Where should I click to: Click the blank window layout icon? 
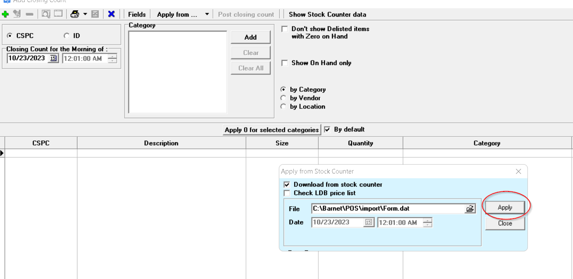click(58, 14)
